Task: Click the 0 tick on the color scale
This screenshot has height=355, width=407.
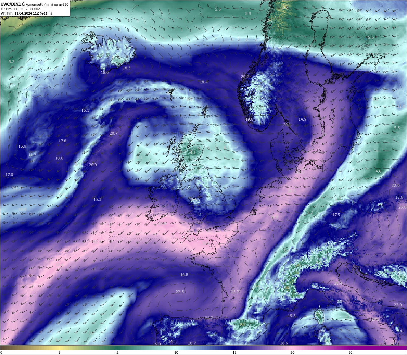Action: 1,352
